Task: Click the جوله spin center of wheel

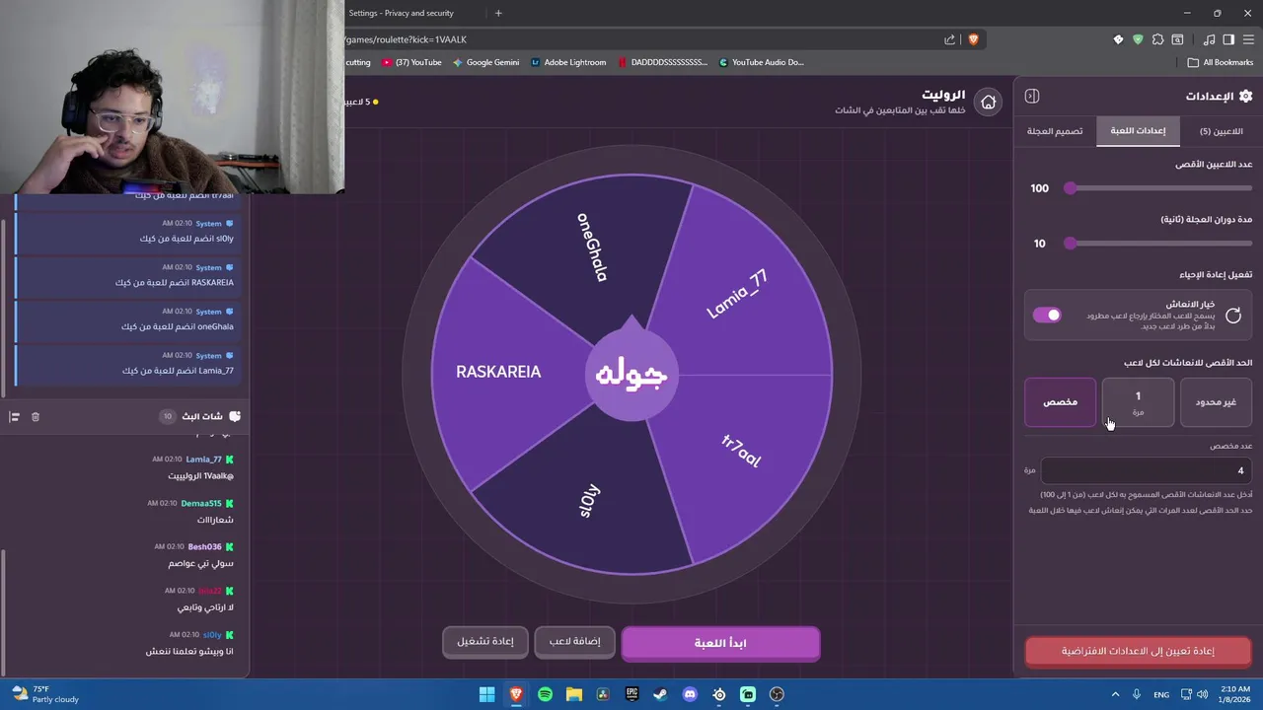Action: [x=631, y=375]
